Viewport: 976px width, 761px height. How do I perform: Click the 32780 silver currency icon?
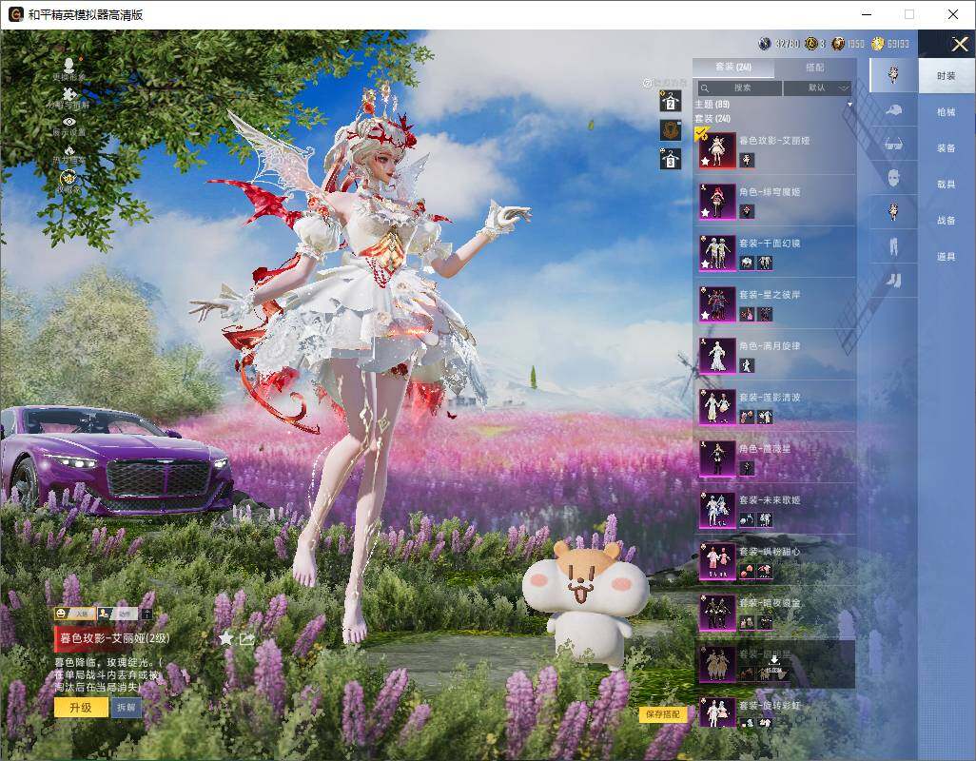765,44
